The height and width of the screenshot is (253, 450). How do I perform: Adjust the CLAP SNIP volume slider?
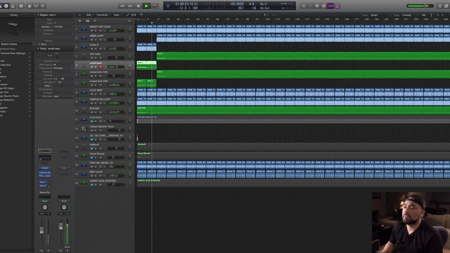[x=116, y=94]
